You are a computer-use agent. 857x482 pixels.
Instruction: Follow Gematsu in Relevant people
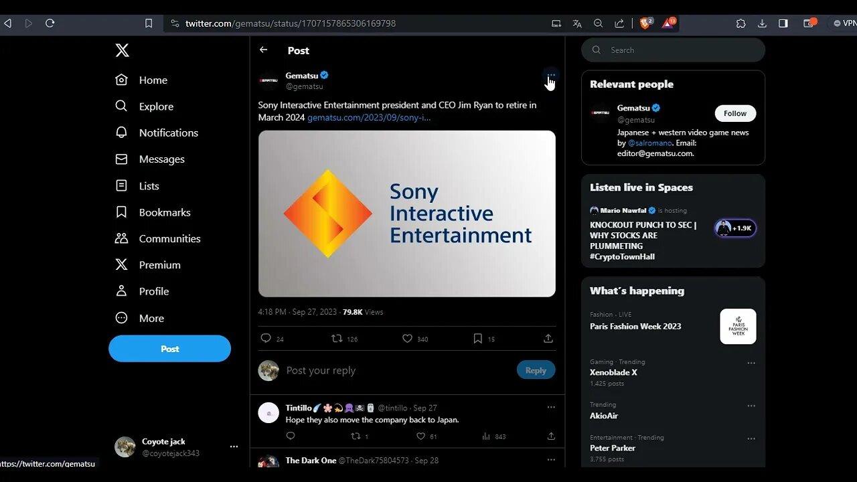pos(735,113)
